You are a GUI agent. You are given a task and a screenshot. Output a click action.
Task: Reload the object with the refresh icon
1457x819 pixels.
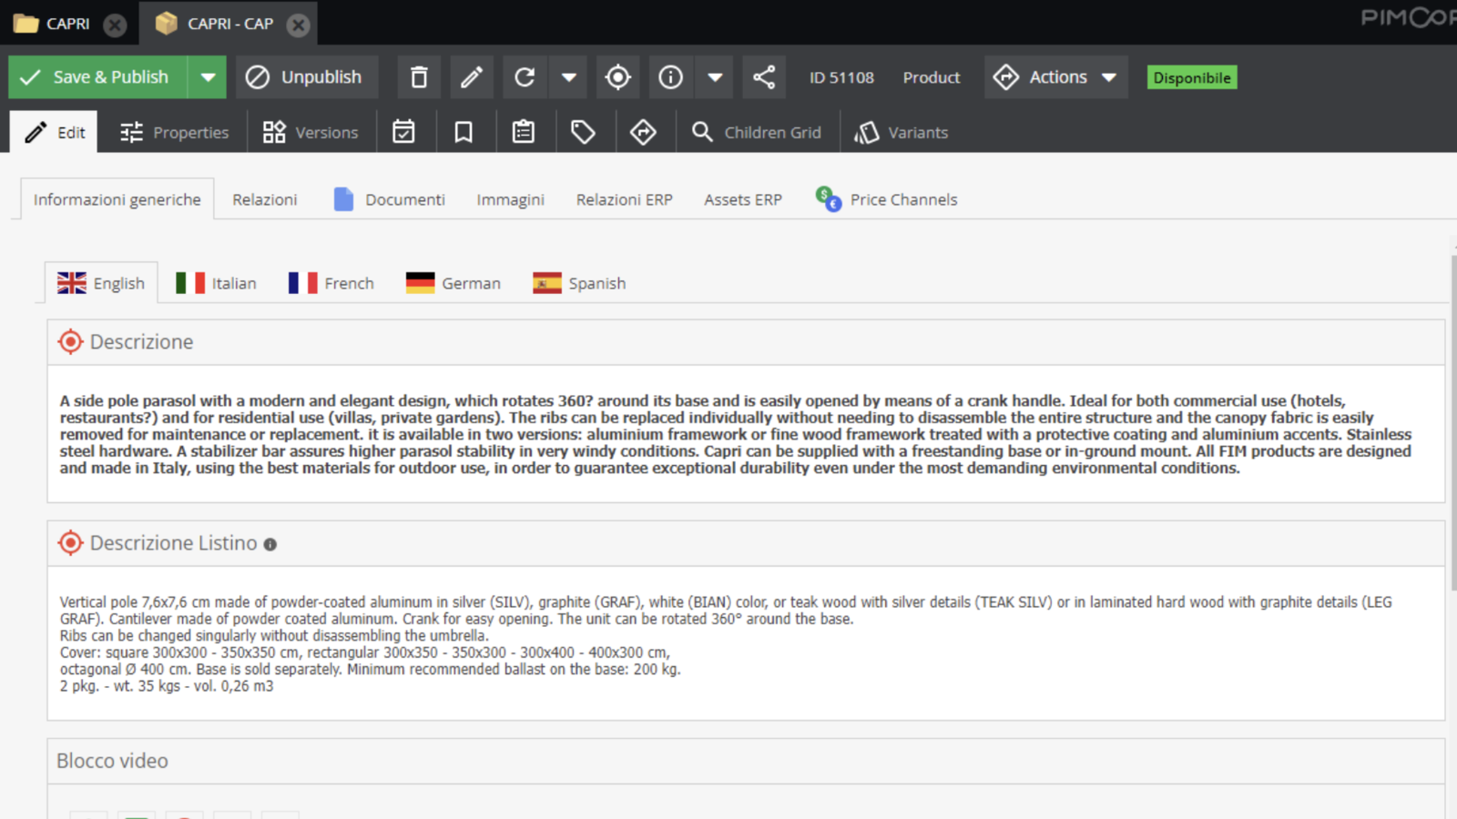point(525,77)
